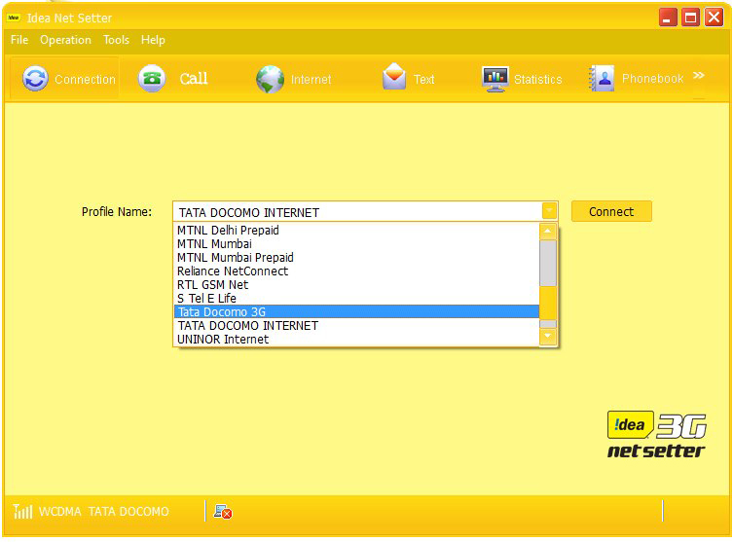
Task: Choose RTL GSM Net profile
Action: (x=356, y=284)
